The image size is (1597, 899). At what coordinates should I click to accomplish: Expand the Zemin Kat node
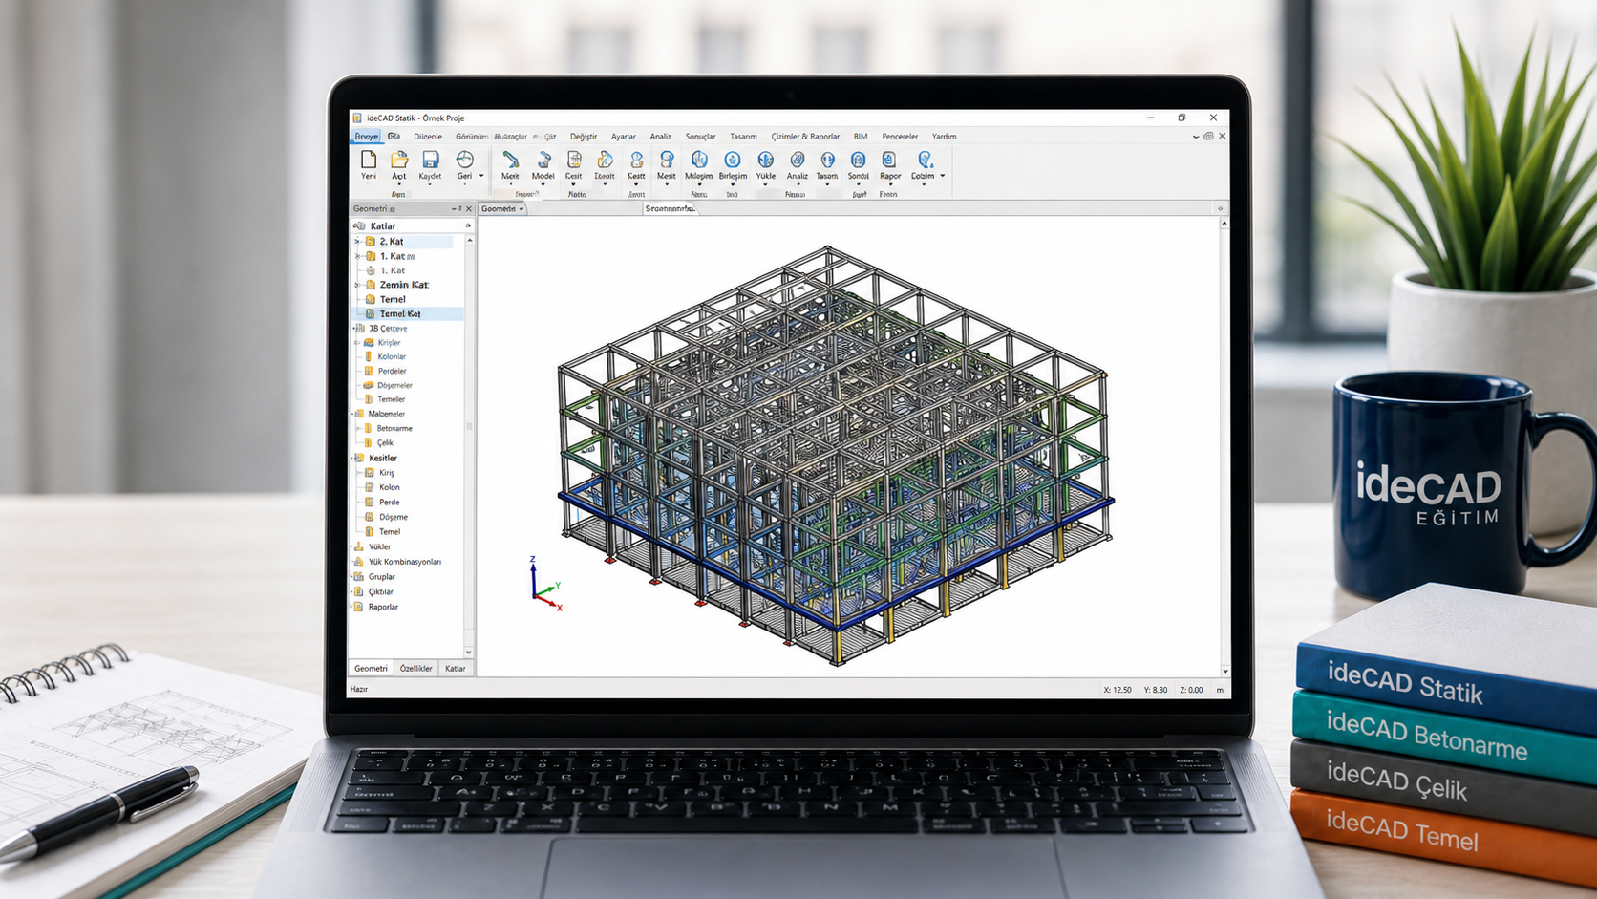357,285
